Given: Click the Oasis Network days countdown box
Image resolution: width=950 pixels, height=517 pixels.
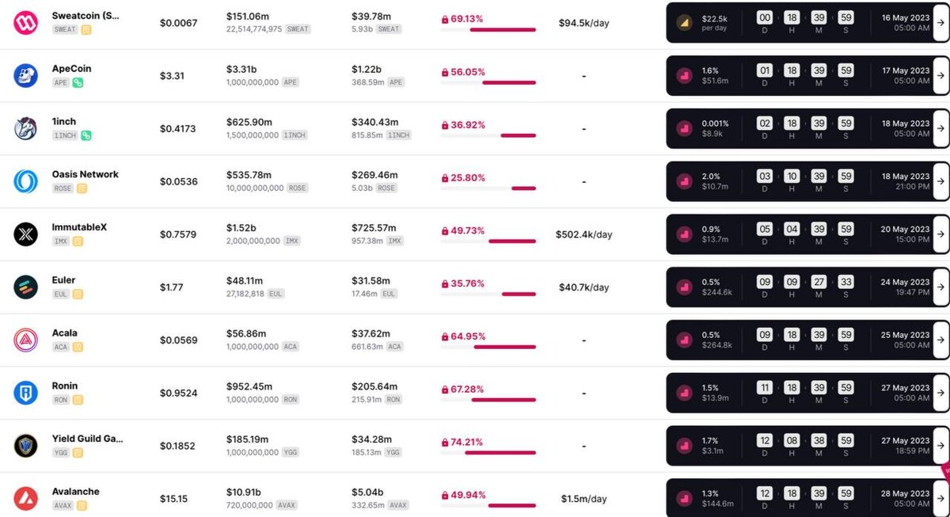Looking at the screenshot, I should 765,176.
